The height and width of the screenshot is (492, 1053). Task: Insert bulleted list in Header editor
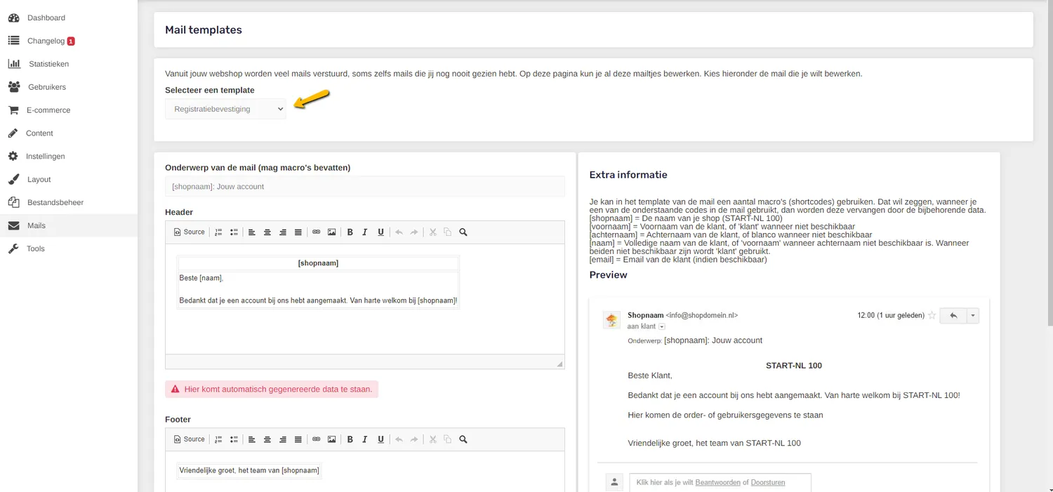(234, 232)
